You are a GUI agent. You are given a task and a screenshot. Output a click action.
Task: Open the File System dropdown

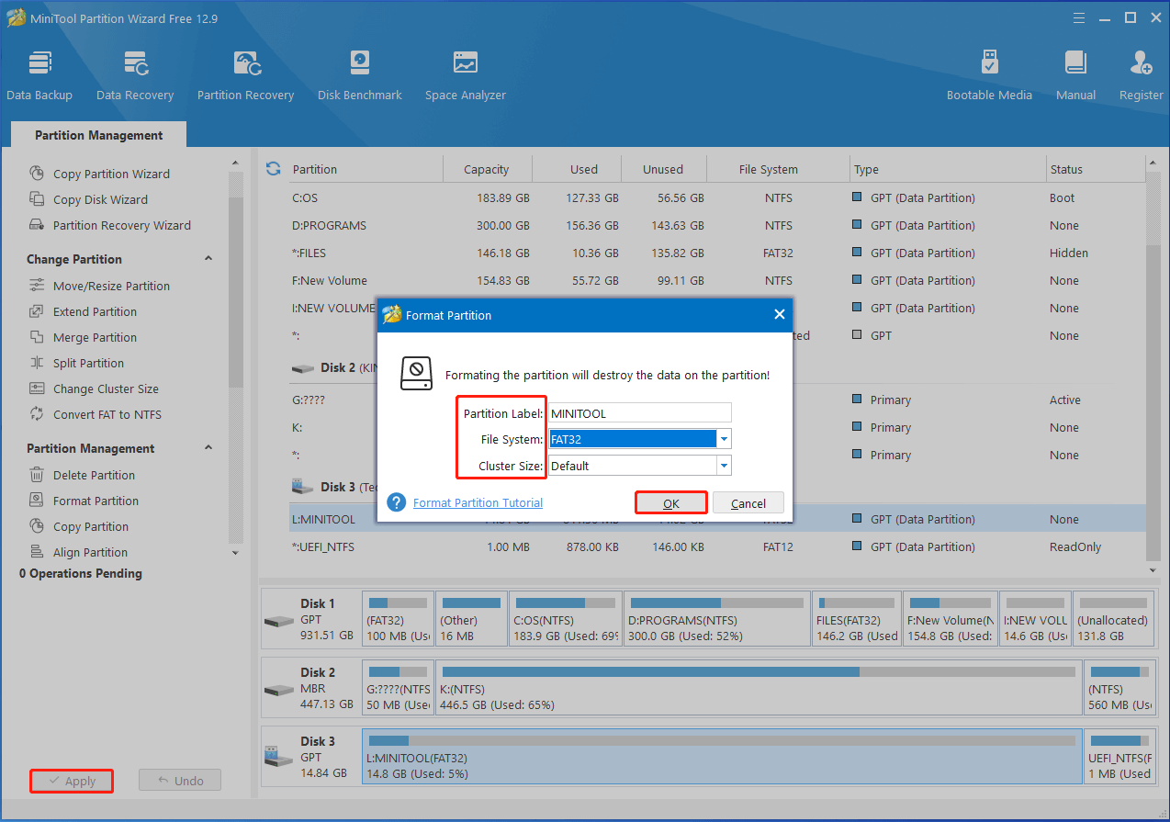pos(724,439)
